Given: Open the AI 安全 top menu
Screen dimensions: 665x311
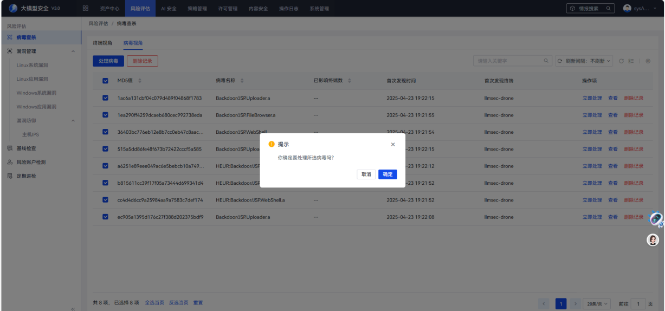Looking at the screenshot, I should pyautogui.click(x=169, y=9).
